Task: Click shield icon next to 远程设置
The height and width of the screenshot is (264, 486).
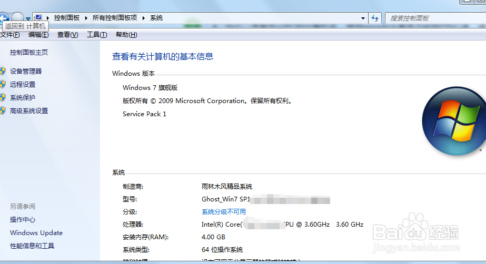Action: 3,84
